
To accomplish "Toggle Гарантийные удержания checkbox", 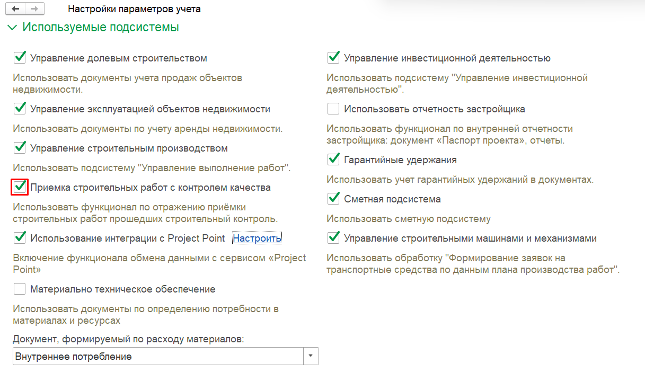I will (x=333, y=160).
